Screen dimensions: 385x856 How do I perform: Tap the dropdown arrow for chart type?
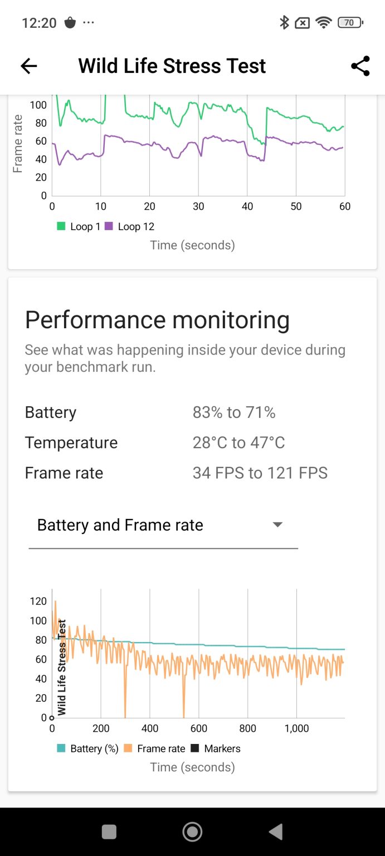(x=277, y=525)
